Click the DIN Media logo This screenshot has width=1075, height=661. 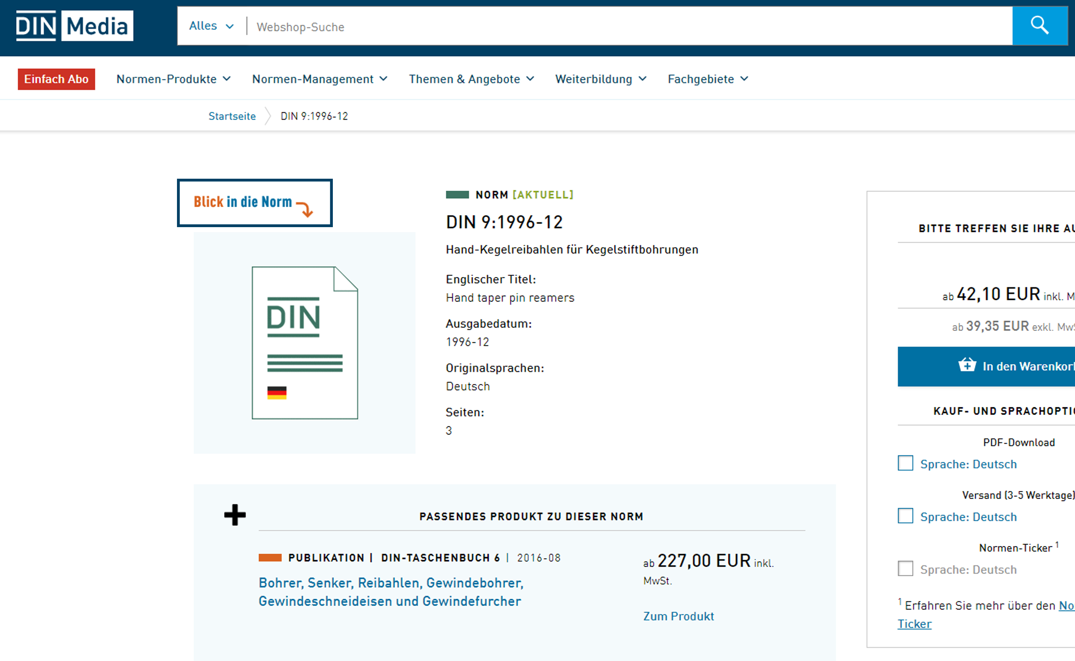coord(74,26)
